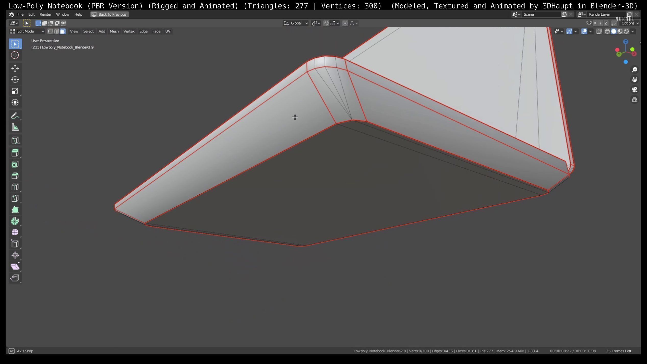Activate the Annotate pencil tool
Viewport: 647px width, 364px height.
(x=15, y=116)
